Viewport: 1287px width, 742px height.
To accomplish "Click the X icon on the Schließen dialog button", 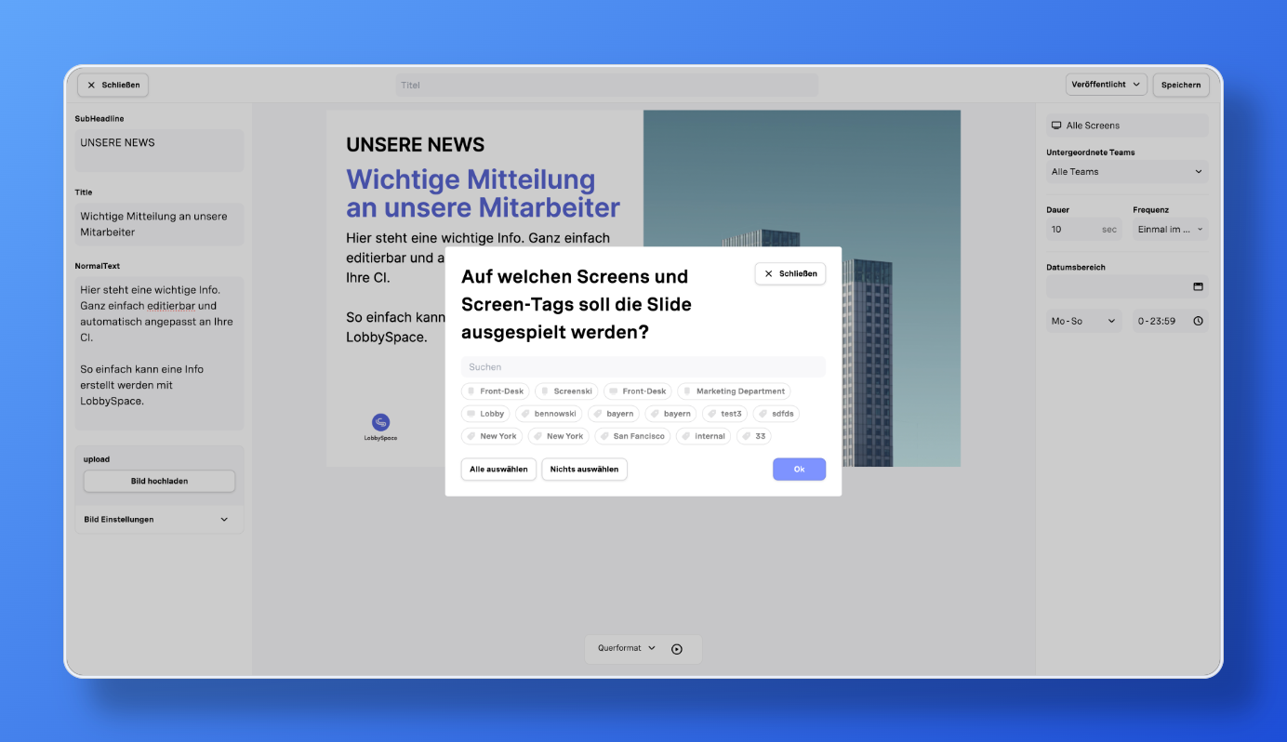I will [x=767, y=273].
